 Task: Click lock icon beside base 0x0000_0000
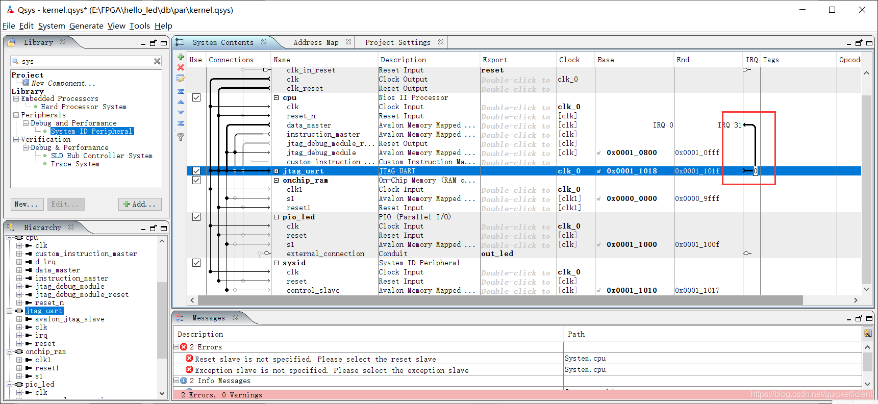599,198
